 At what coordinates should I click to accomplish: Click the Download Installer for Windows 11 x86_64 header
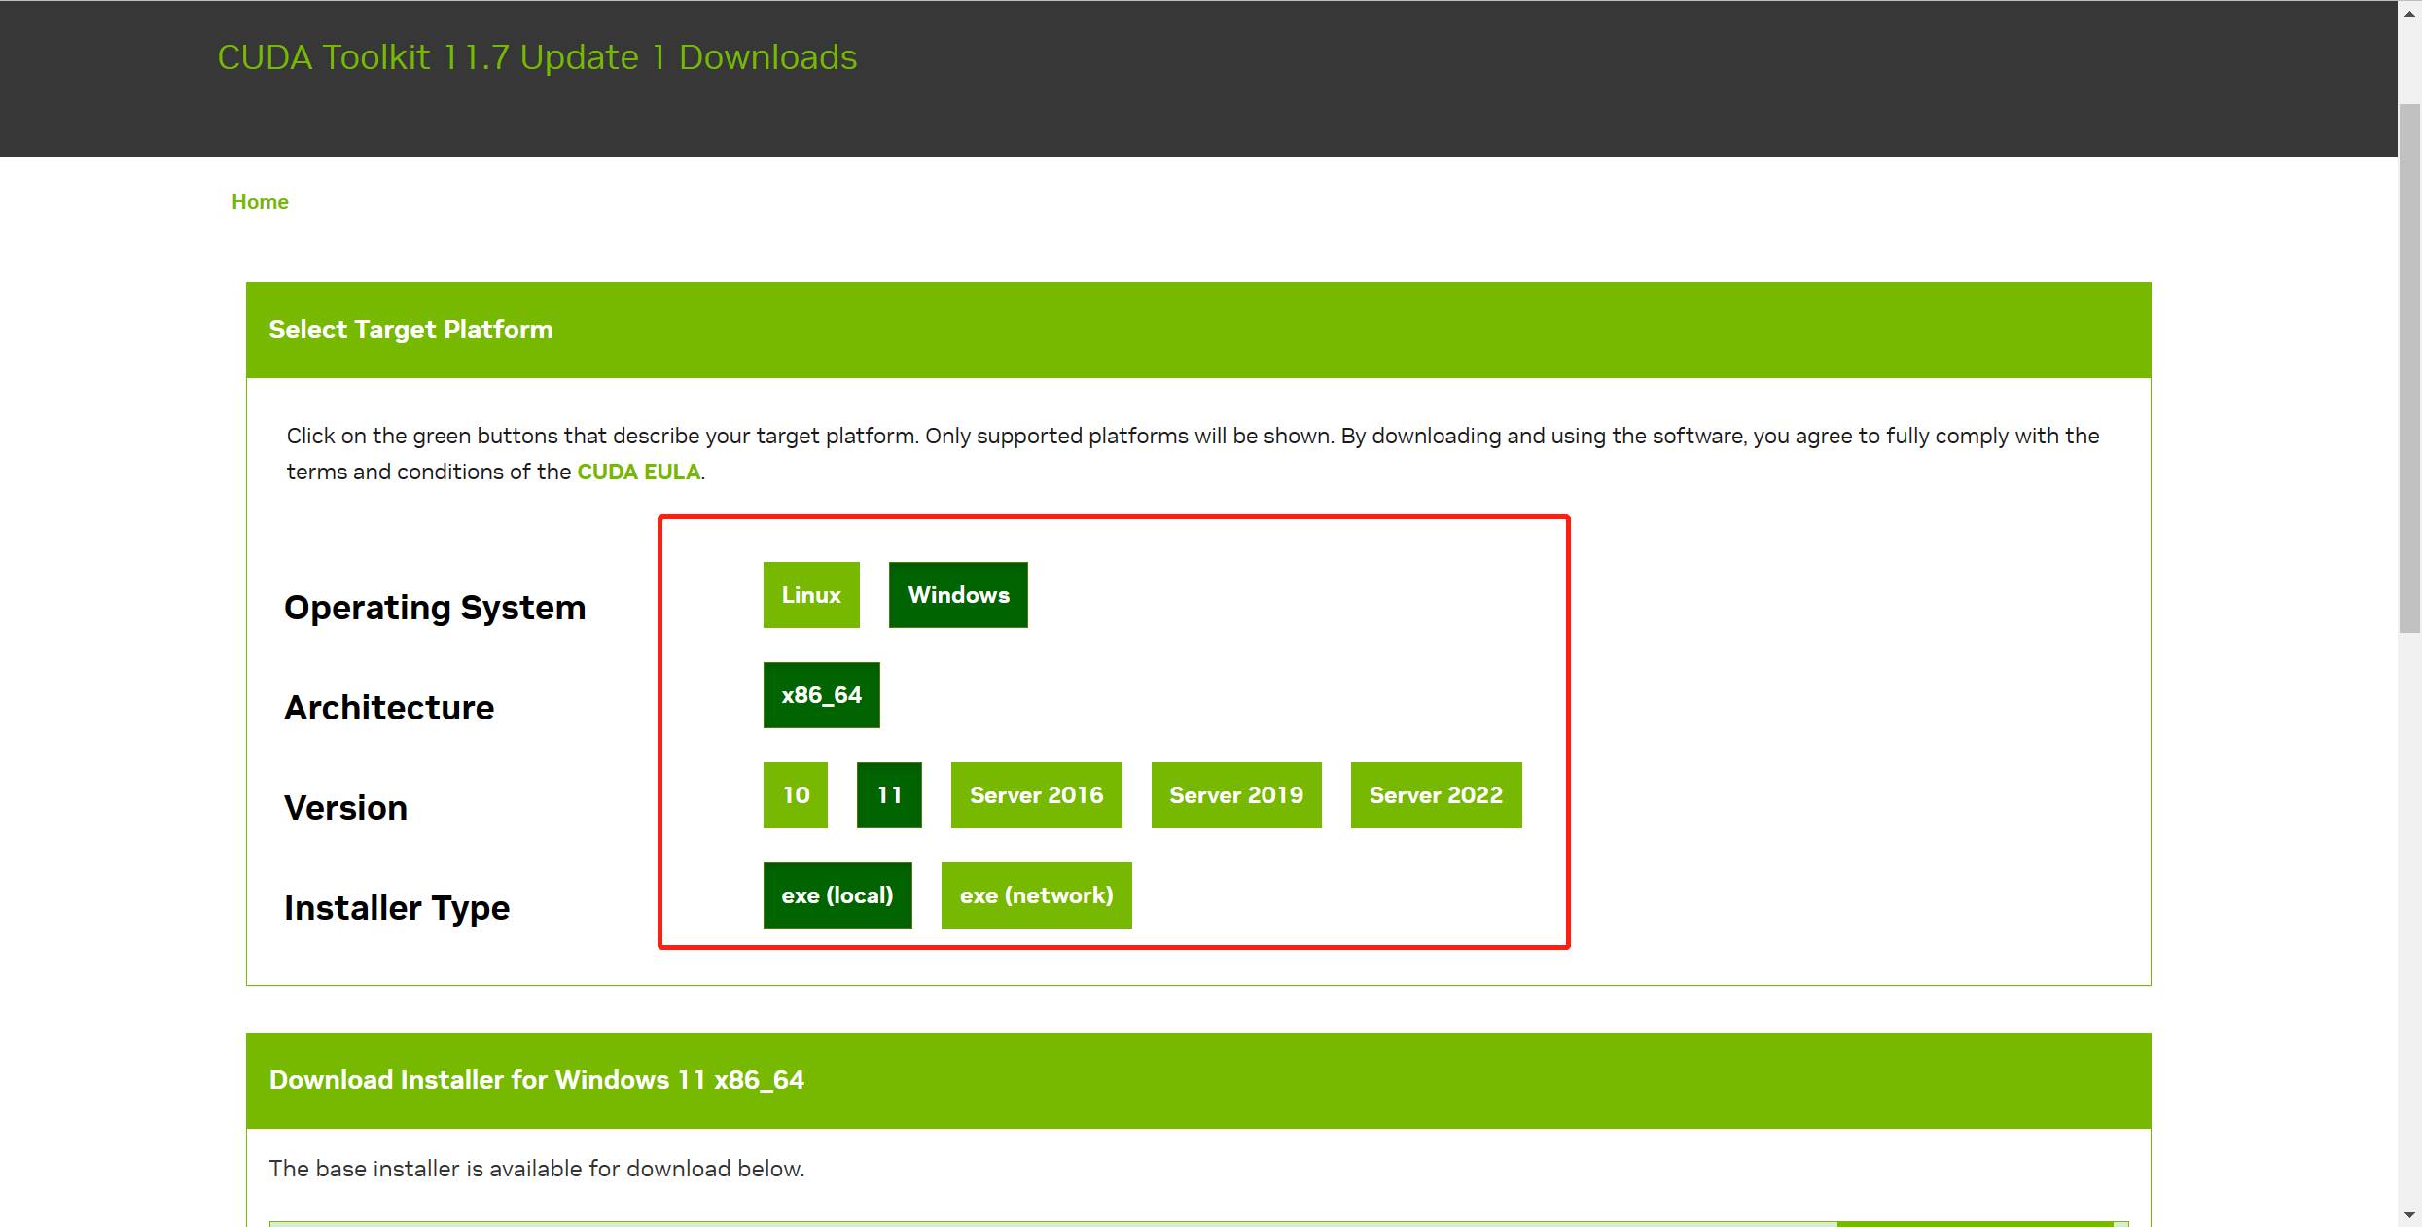tap(1198, 1080)
